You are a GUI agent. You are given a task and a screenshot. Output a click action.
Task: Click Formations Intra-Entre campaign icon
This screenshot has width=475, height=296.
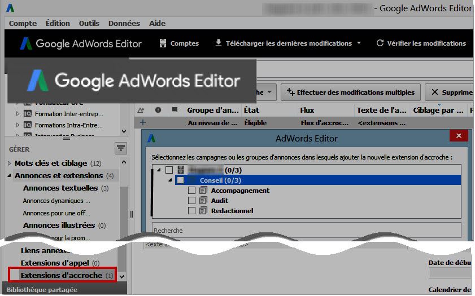pyautogui.click(x=28, y=125)
